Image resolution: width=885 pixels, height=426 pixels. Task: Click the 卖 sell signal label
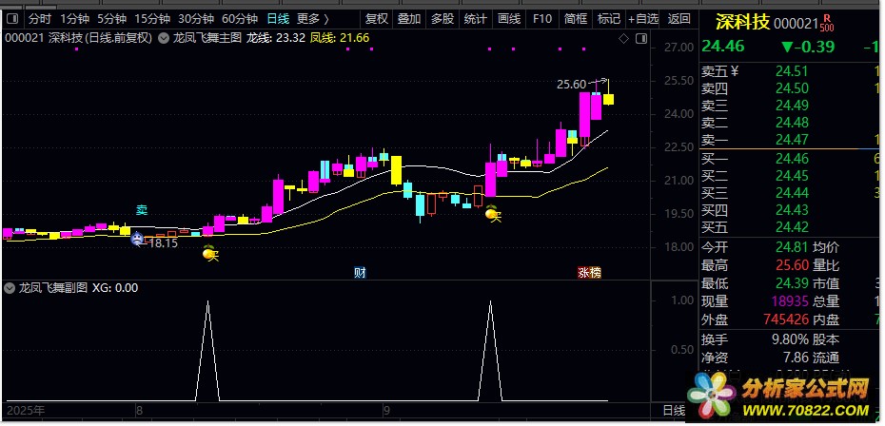click(141, 210)
